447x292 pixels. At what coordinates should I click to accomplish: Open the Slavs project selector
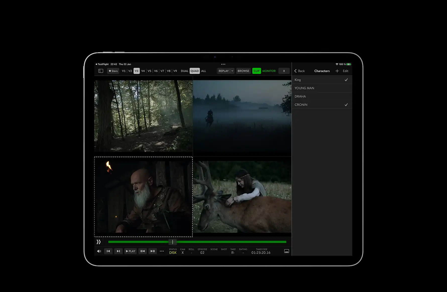[113, 71]
